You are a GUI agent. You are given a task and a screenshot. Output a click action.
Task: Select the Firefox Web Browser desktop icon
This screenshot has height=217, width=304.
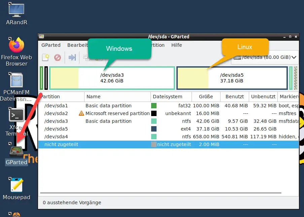(x=16, y=52)
